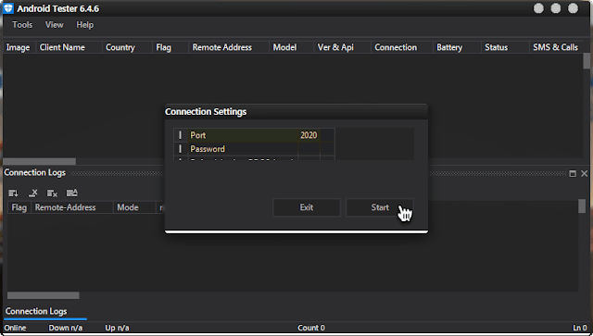Click the remove line X icon in logs toolbar
This screenshot has height=336, width=593.
(x=33, y=193)
